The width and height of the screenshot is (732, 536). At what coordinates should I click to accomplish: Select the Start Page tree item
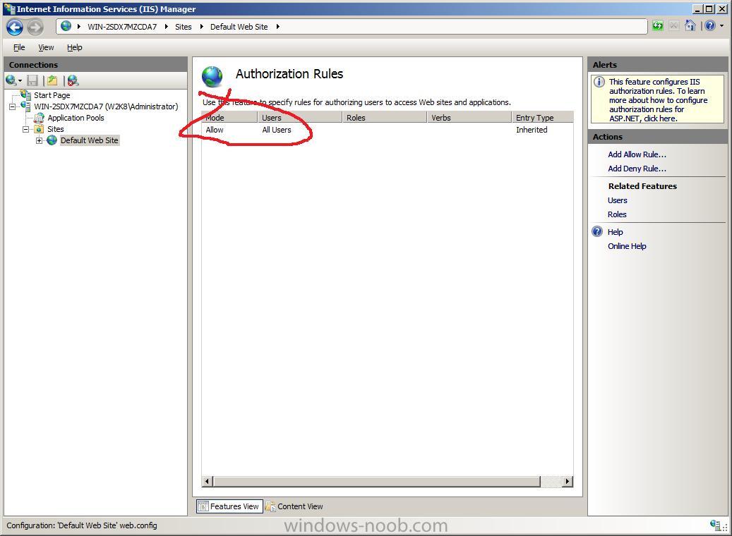coord(52,95)
